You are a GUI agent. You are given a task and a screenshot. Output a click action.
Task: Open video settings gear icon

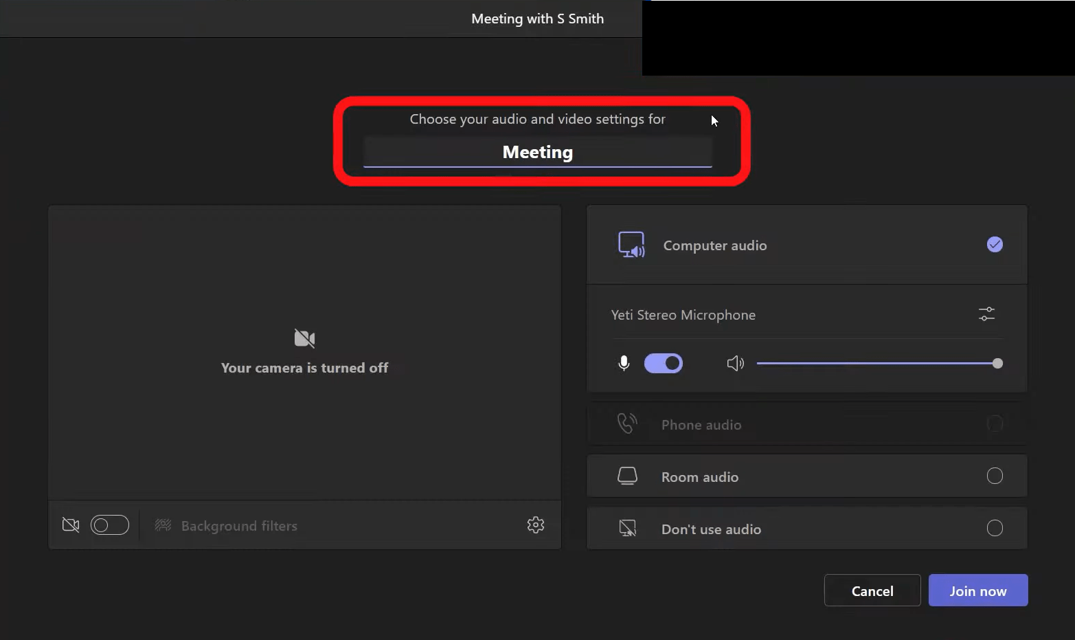(x=536, y=525)
